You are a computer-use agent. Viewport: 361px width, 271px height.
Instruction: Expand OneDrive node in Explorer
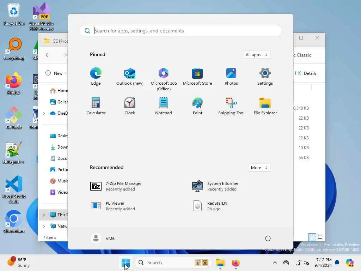click(x=44, y=113)
